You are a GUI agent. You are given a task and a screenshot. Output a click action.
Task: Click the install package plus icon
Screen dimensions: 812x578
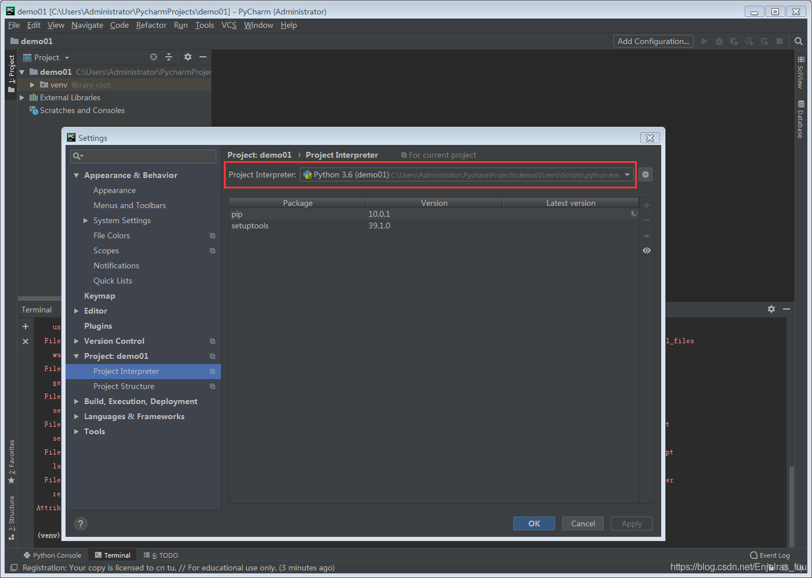point(647,205)
